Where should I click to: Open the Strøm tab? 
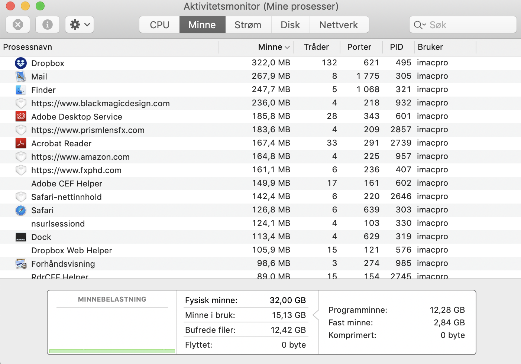click(x=248, y=25)
